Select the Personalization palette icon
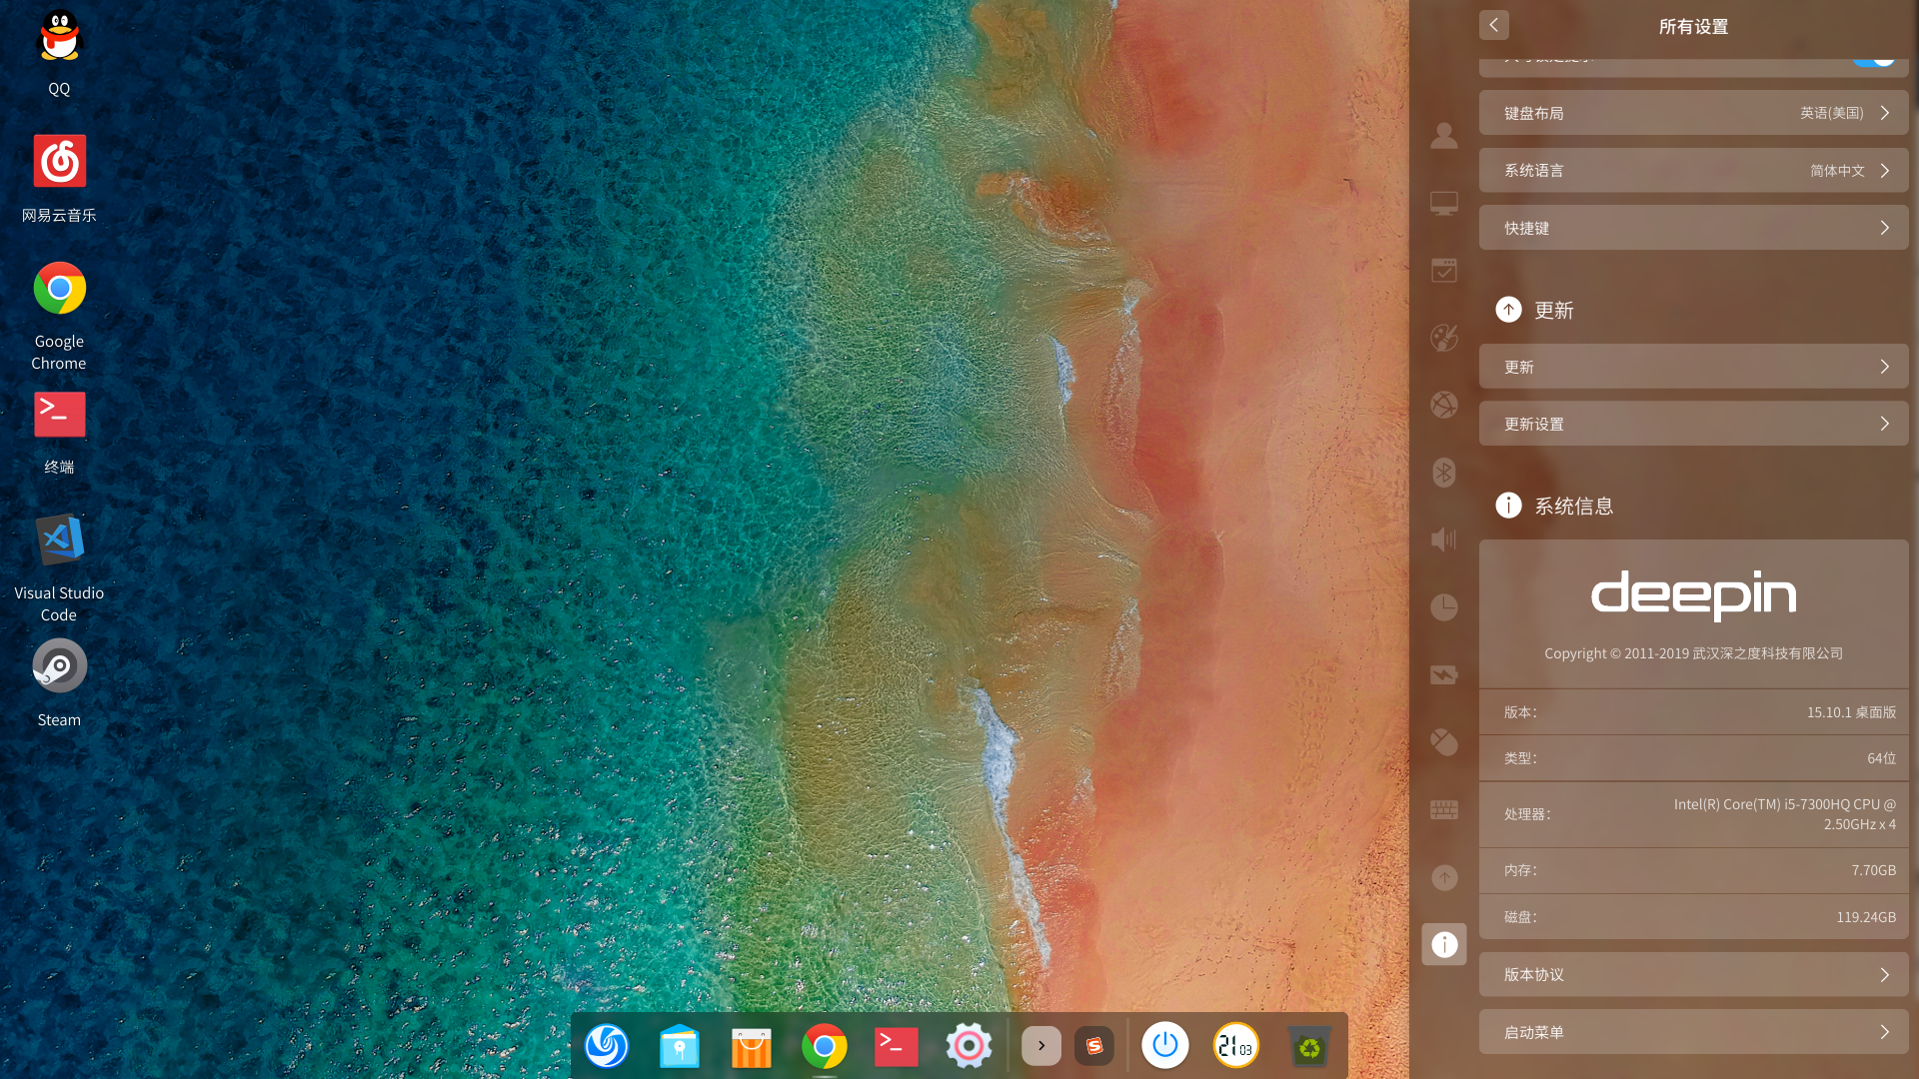The image size is (1919, 1079). 1443,338
